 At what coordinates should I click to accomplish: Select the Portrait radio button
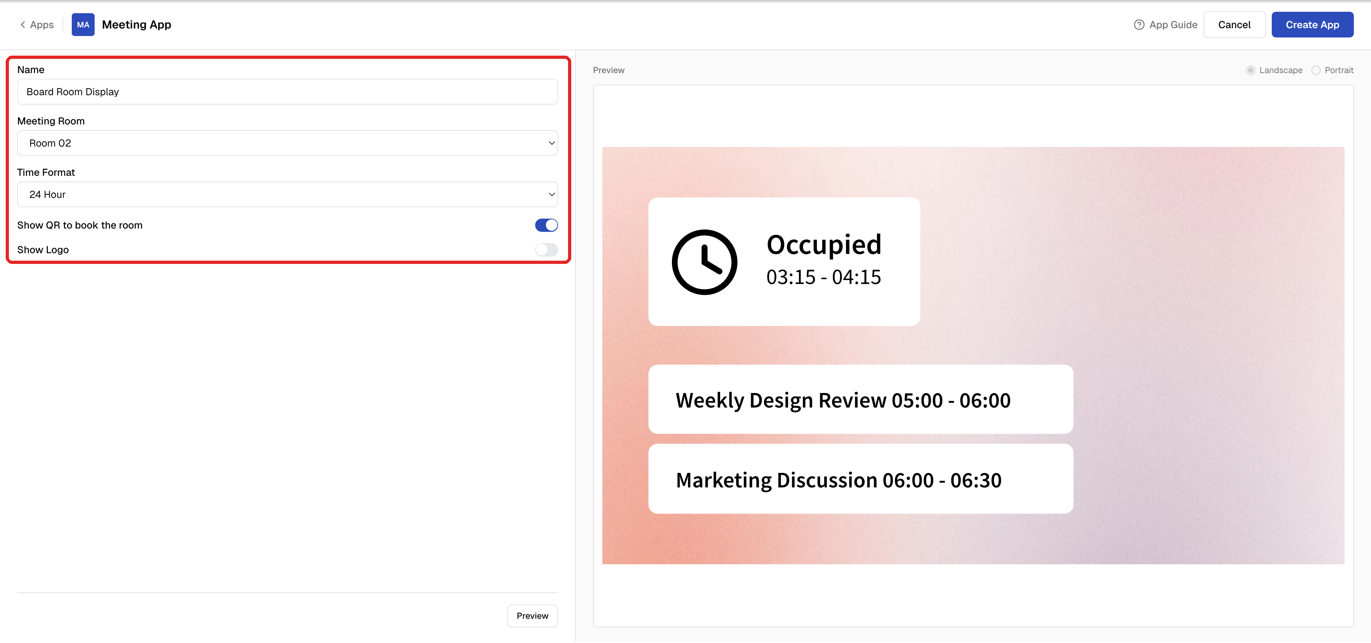coord(1316,70)
